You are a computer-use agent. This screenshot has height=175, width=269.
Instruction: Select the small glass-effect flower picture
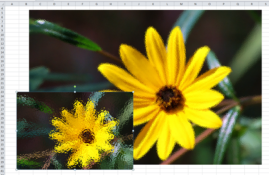(x=75, y=131)
